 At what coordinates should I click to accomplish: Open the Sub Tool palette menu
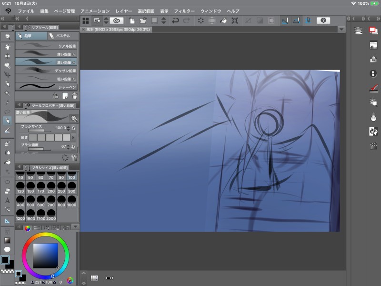19,27
